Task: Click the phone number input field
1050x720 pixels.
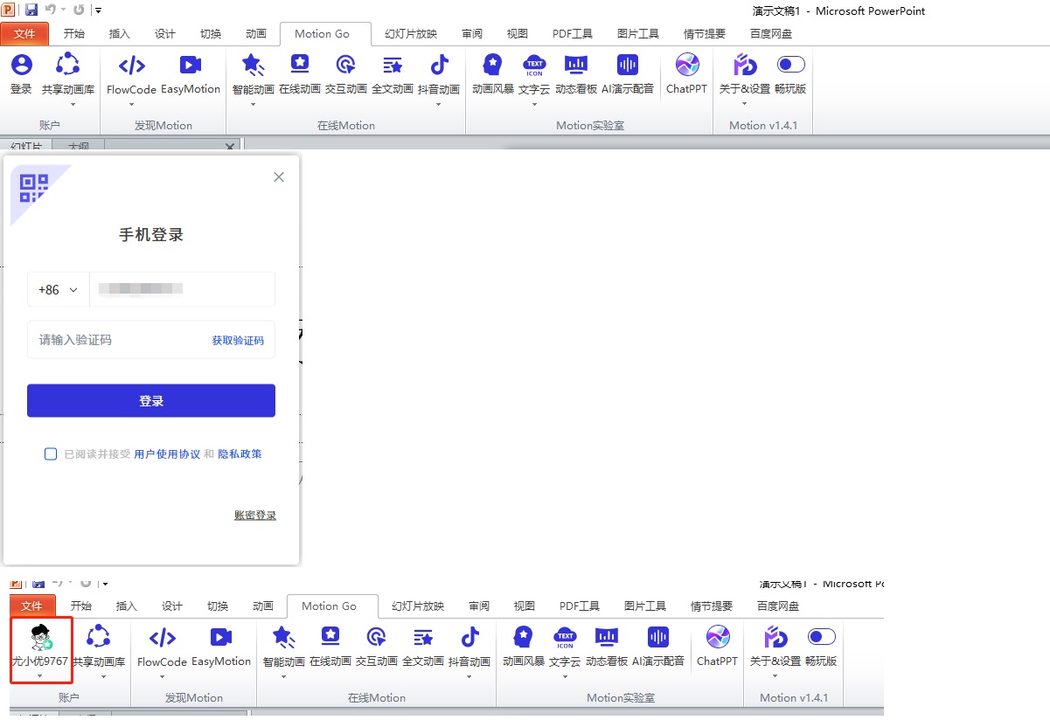Action: [x=183, y=289]
